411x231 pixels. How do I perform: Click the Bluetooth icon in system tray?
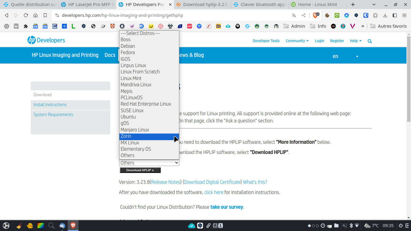(351, 226)
